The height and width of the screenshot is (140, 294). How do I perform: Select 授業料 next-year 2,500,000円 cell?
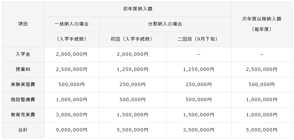pos(261,69)
